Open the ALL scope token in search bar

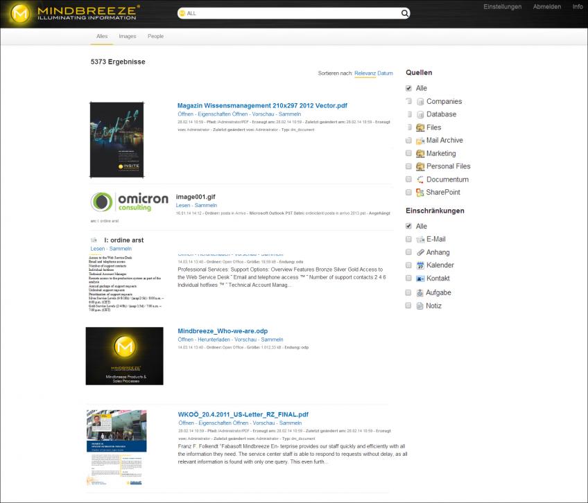pos(186,12)
